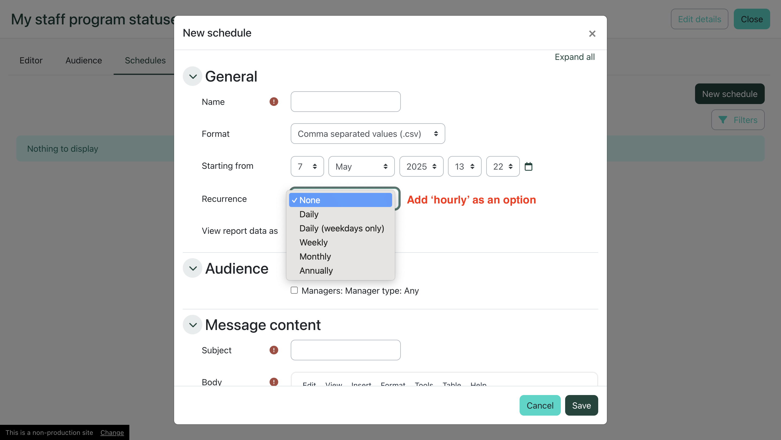The height and width of the screenshot is (440, 781).
Task: Open the Filters button
Action: coord(738,120)
